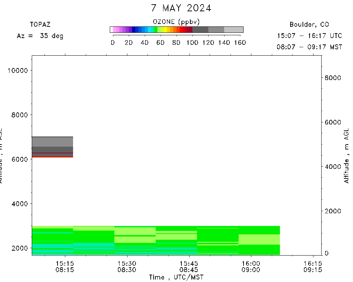Image resolution: width=353 pixels, height=282 pixels.
Task: Click the "08:07 – 09:17 MST" time range
Action: click(310, 47)
